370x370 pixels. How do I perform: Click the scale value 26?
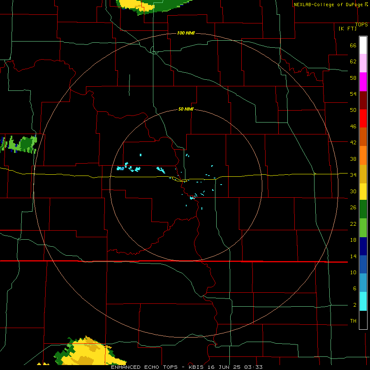(353, 208)
